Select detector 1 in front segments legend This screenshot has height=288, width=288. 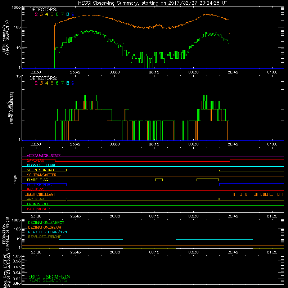[31, 14]
